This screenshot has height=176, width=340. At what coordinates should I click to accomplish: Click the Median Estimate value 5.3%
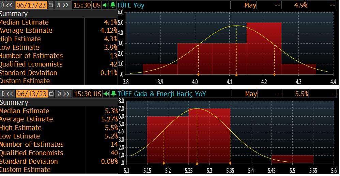click(x=111, y=111)
